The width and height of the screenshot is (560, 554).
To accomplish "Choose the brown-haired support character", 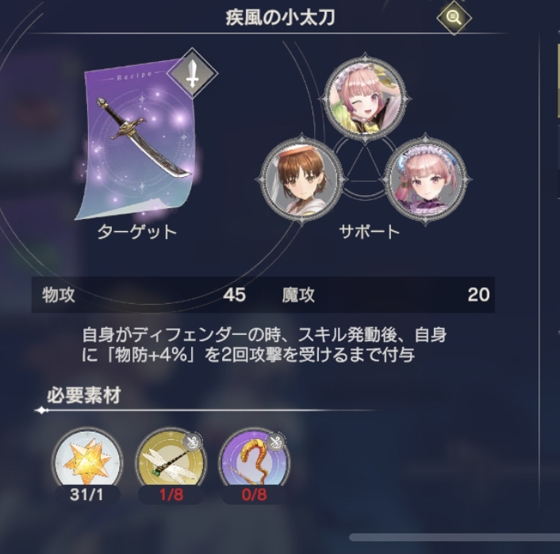I will (x=301, y=179).
